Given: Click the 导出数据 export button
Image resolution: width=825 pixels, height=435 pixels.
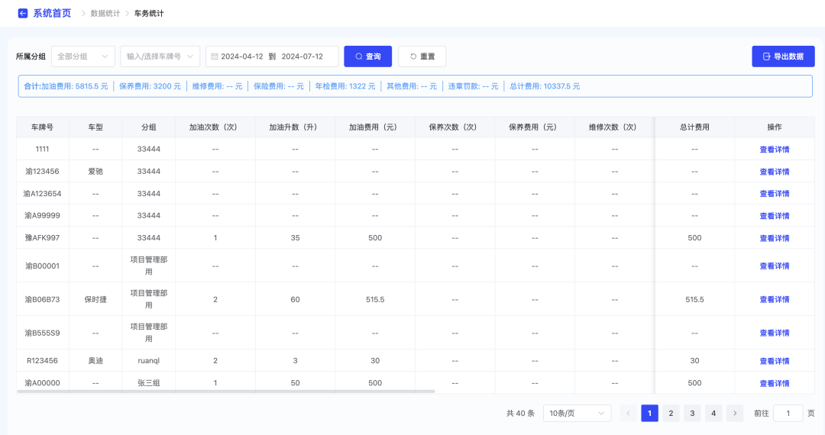Looking at the screenshot, I should 783,56.
